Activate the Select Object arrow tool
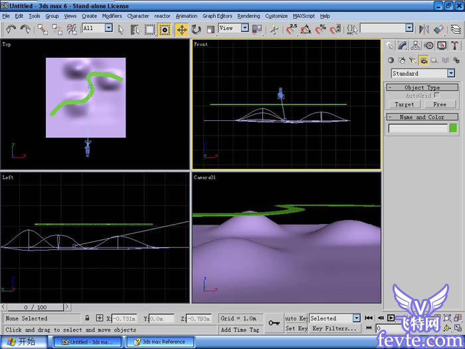Image resolution: width=465 pixels, height=349 pixels. [x=121, y=29]
